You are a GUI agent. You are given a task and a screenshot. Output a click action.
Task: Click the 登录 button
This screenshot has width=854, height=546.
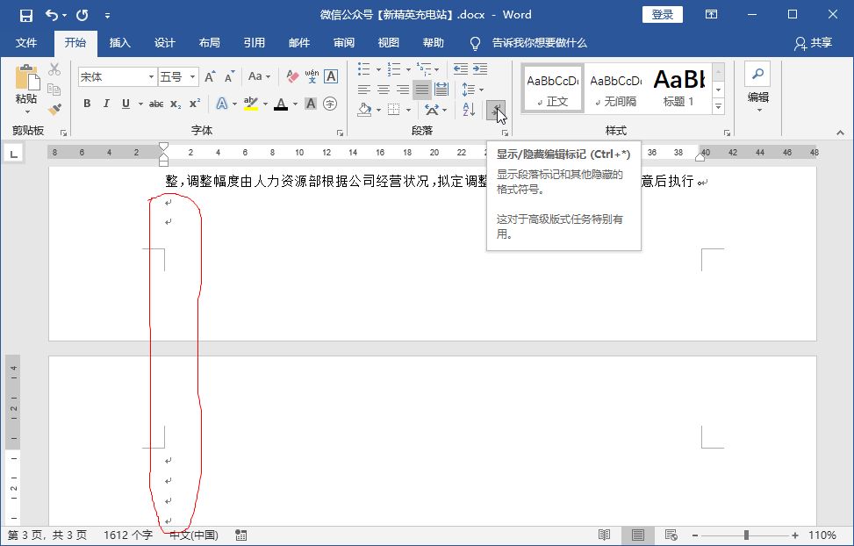click(662, 14)
